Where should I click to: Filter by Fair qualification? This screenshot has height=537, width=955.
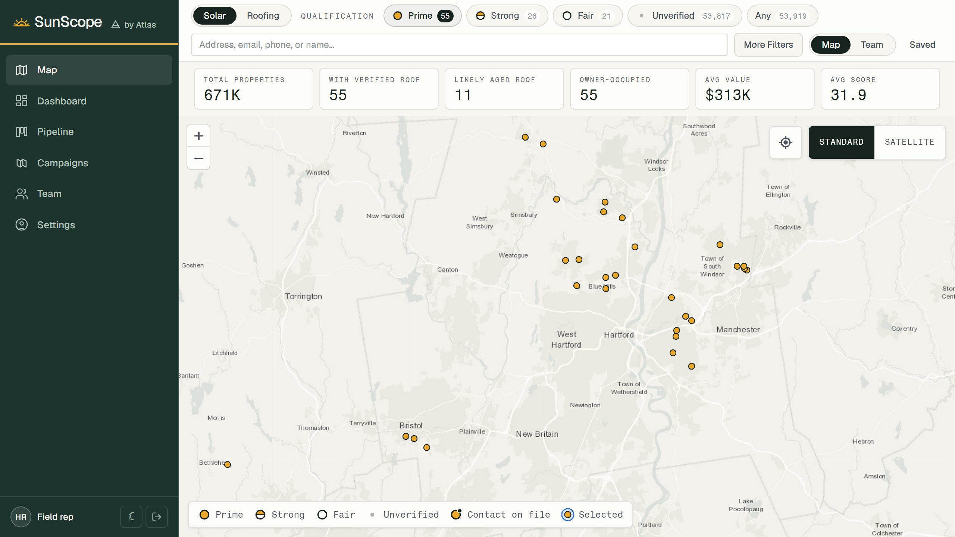tap(588, 16)
